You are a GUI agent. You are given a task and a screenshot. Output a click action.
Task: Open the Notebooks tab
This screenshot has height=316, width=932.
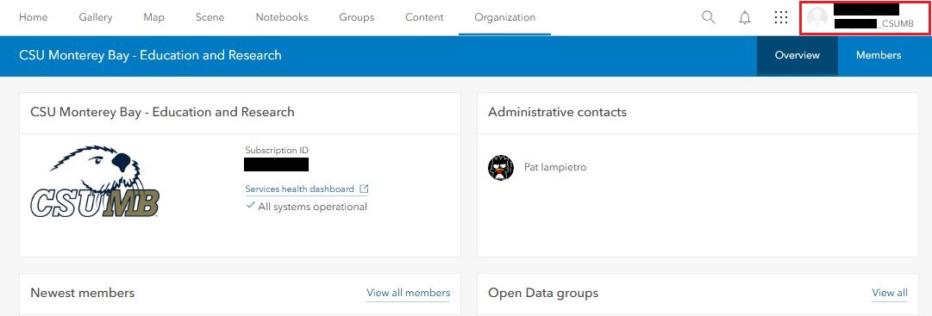pos(282,17)
